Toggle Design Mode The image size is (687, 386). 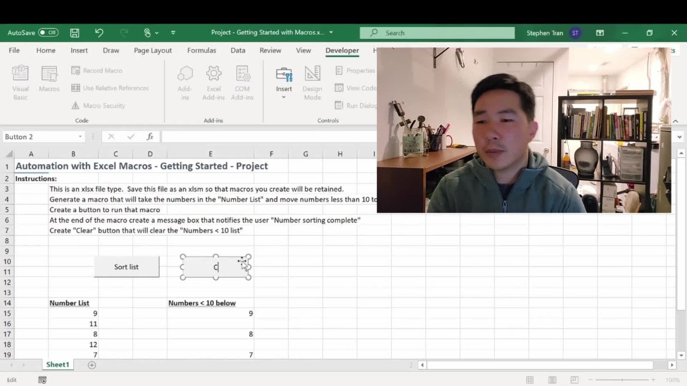coord(312,81)
